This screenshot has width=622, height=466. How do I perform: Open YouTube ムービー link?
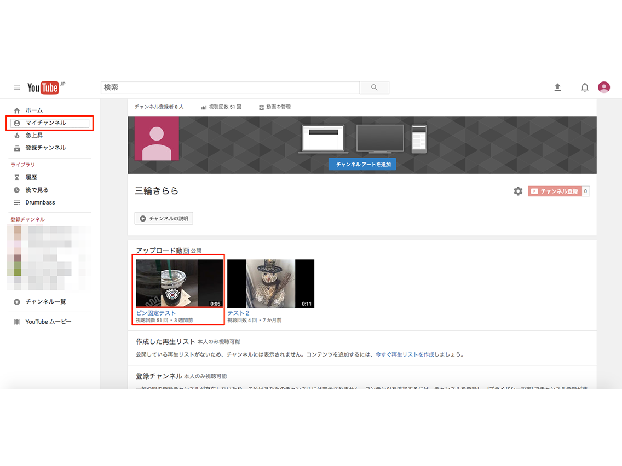48,322
